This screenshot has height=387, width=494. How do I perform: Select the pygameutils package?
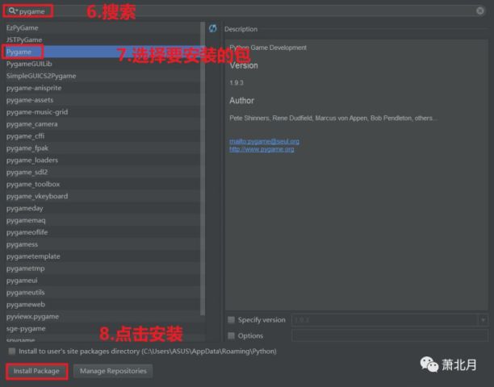103,293
